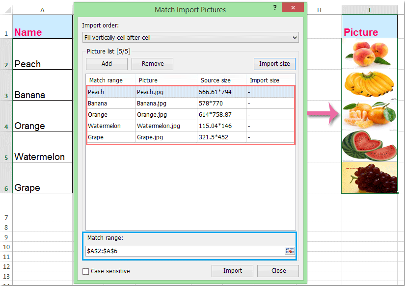Click the Import button
This screenshot has height=286, width=405.
232,270
